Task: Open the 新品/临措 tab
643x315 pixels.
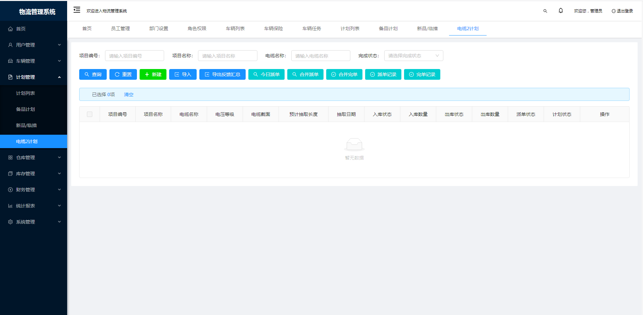Action: click(x=427, y=28)
